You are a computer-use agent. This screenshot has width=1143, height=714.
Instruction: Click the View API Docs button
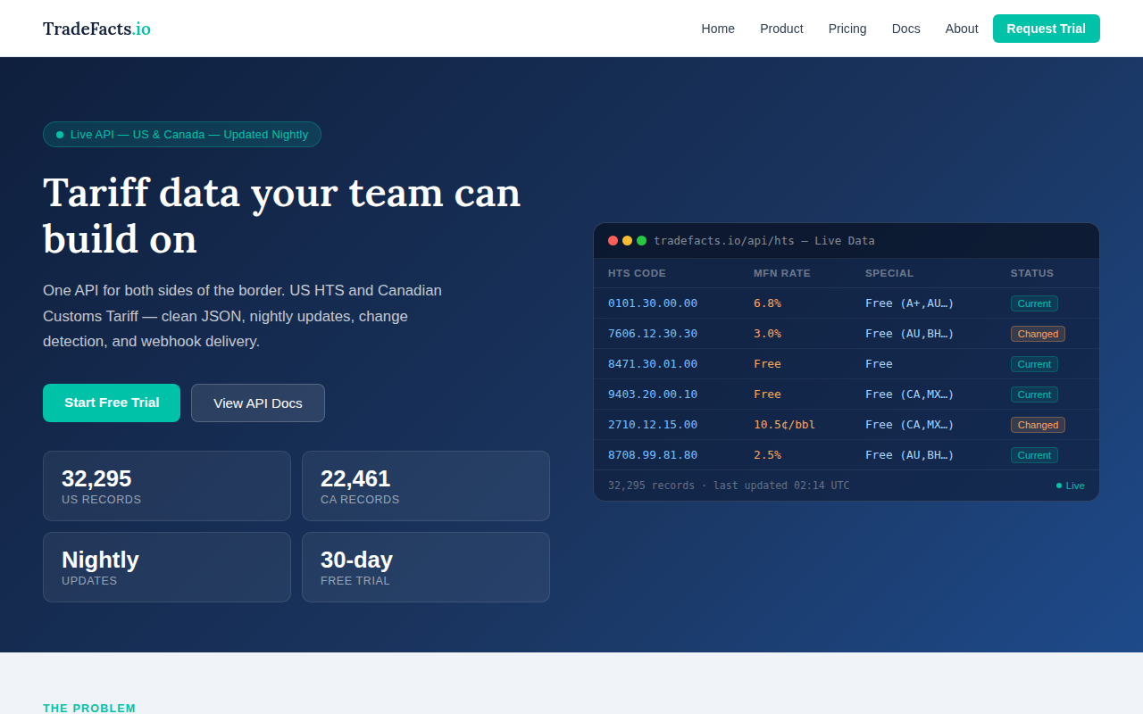point(258,403)
